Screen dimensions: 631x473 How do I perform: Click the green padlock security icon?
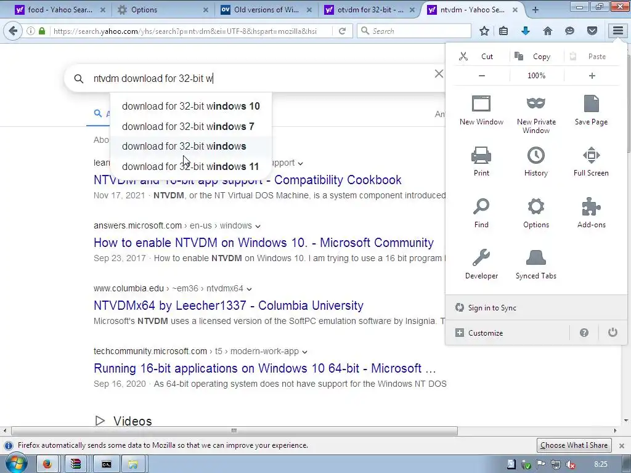click(42, 31)
